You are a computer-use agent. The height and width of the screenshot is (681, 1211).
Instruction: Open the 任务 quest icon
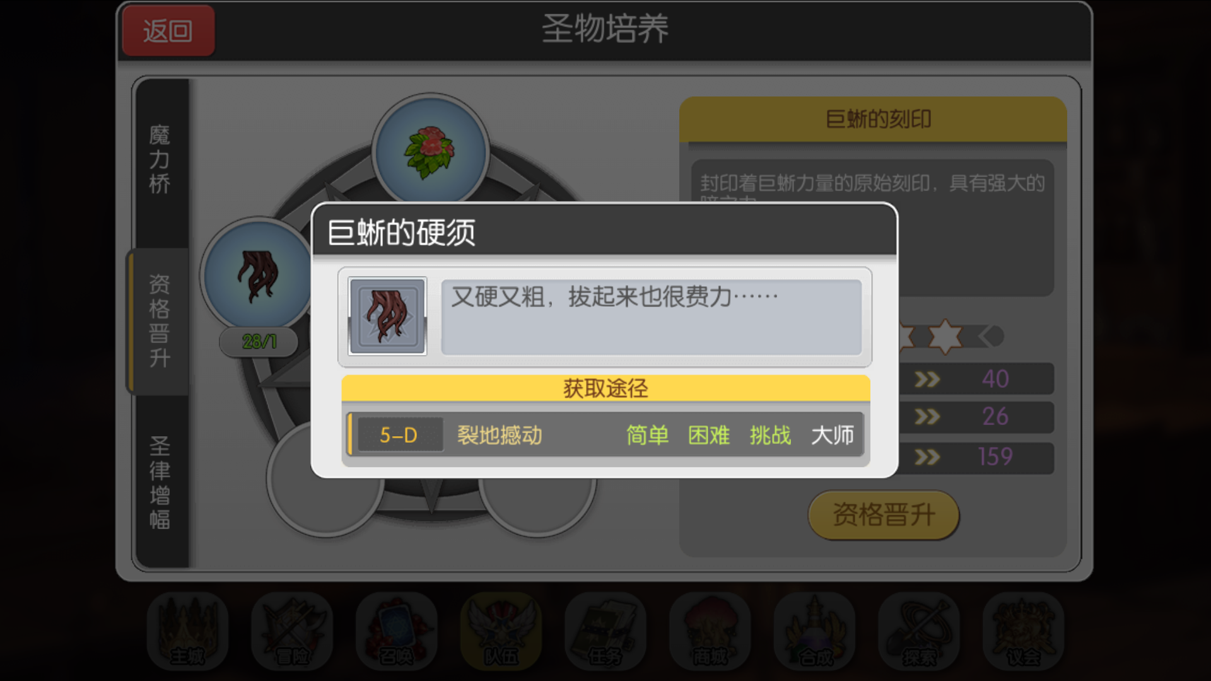click(x=605, y=631)
